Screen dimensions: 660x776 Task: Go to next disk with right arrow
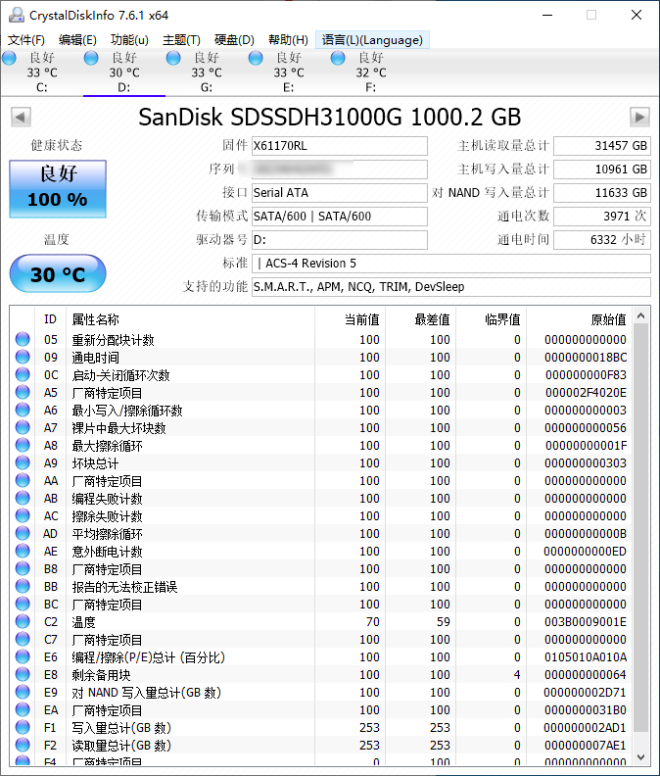pos(639,118)
